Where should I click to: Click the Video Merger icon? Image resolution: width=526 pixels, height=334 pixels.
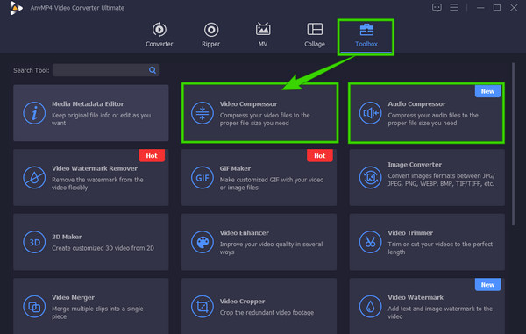(x=34, y=307)
